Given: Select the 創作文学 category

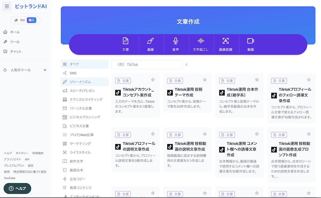Looking at the screenshot, I should [84, 161].
